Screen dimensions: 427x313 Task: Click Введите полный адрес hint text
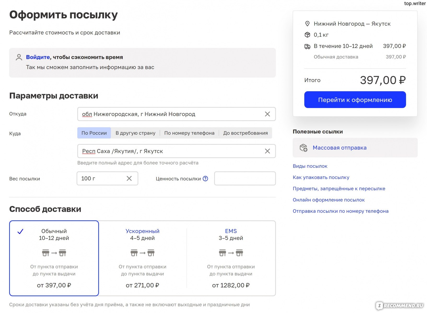[x=138, y=163]
